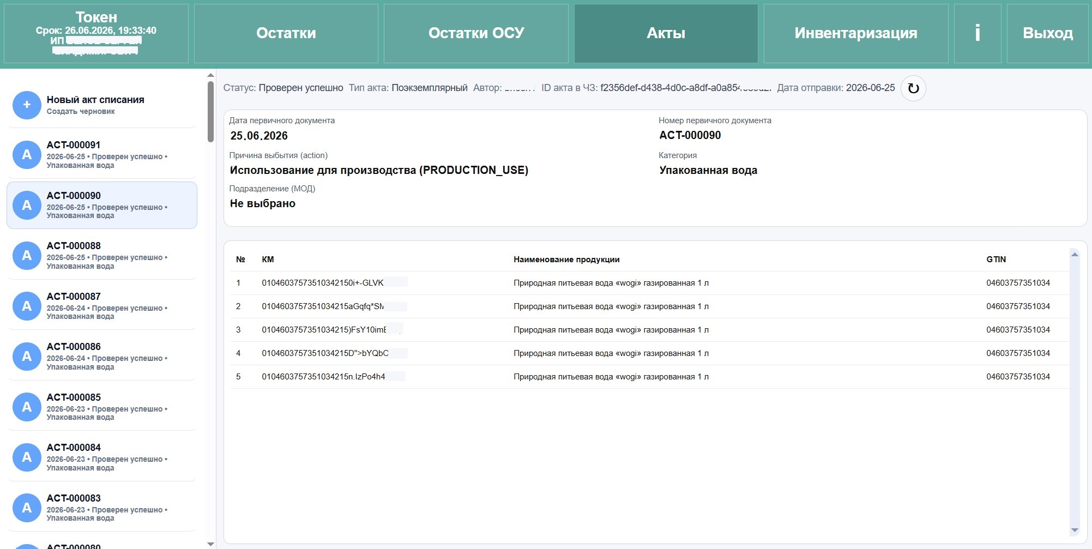Click the table scroll-down arrow
The width and height of the screenshot is (1092, 549).
click(1075, 530)
